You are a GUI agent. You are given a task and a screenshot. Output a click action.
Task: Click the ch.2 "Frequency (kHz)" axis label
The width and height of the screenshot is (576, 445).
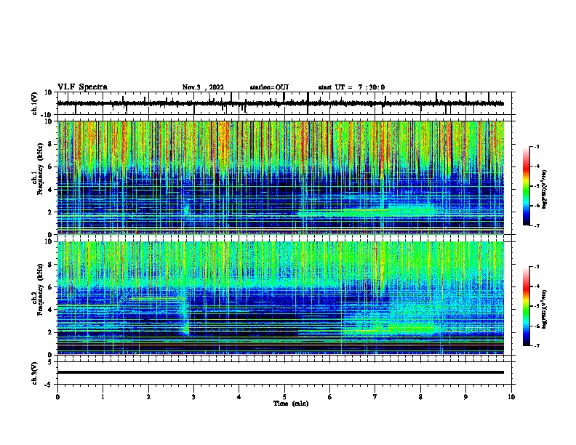40,289
